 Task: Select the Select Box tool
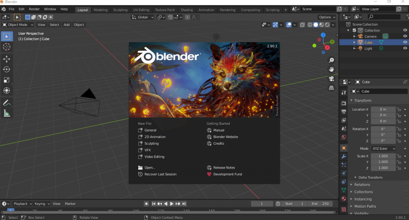pos(7,36)
